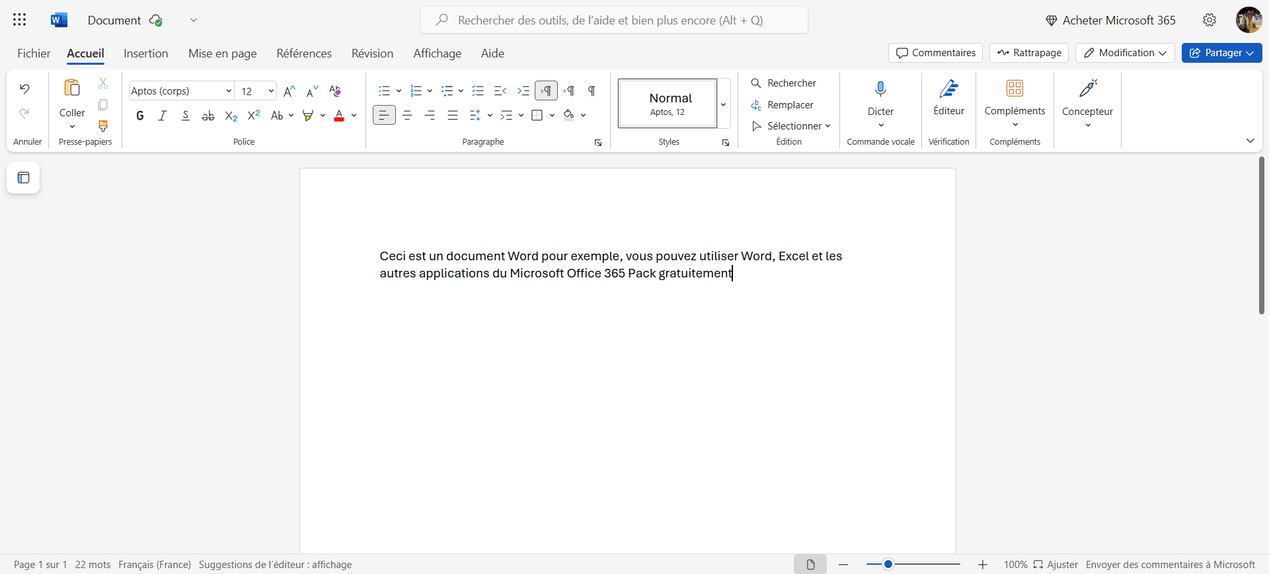Collapse the ribbon with the chevron
Image resolution: width=1269 pixels, height=574 pixels.
point(1250,141)
